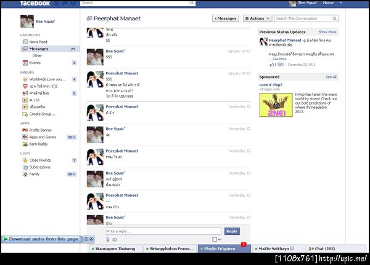
Task: Click the ค.ร 61 group icon
Action: point(25,100)
